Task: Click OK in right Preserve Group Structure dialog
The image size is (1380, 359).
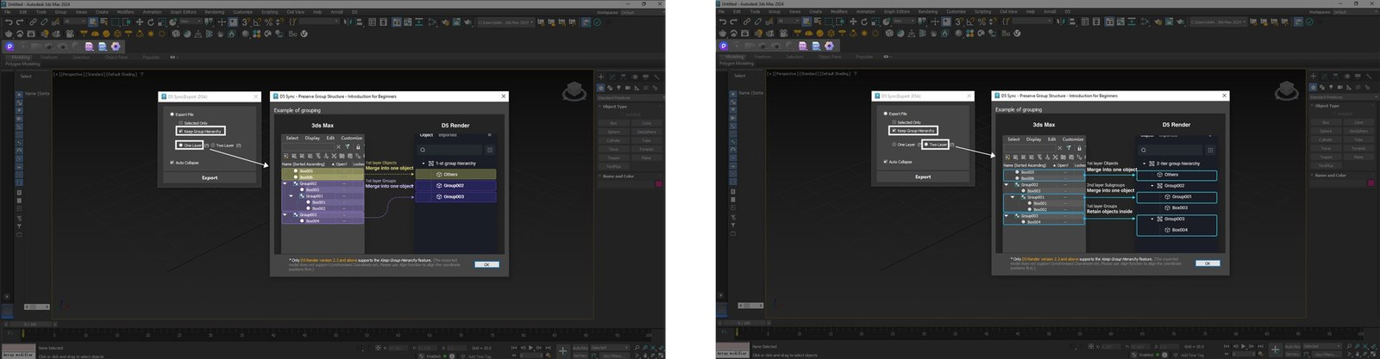Action: 1207,263
